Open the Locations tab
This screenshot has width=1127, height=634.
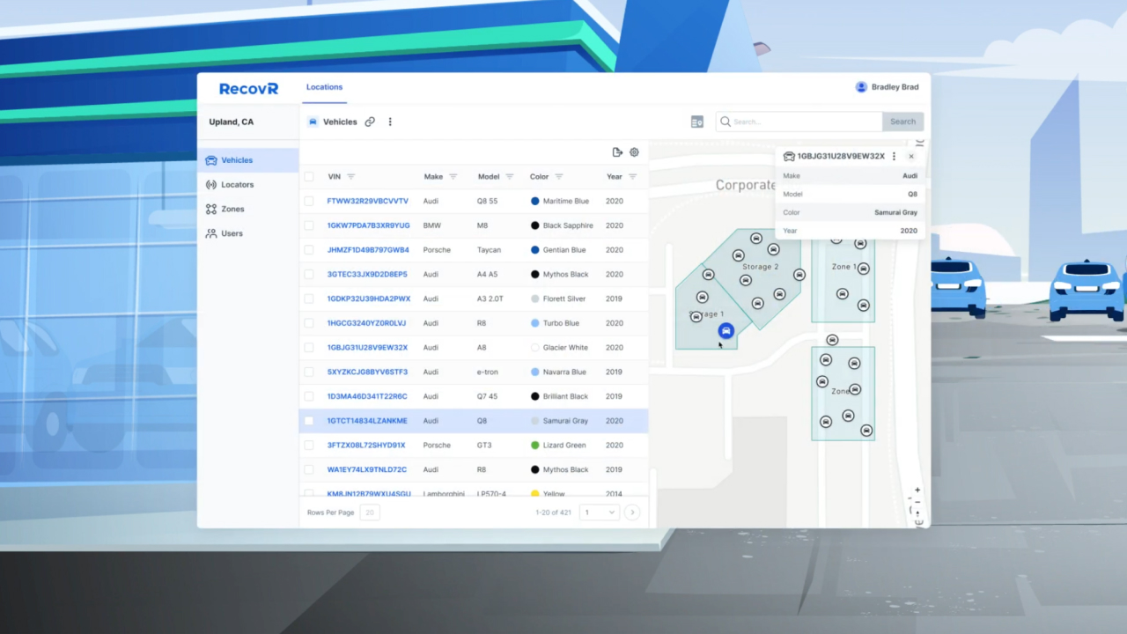tap(324, 87)
